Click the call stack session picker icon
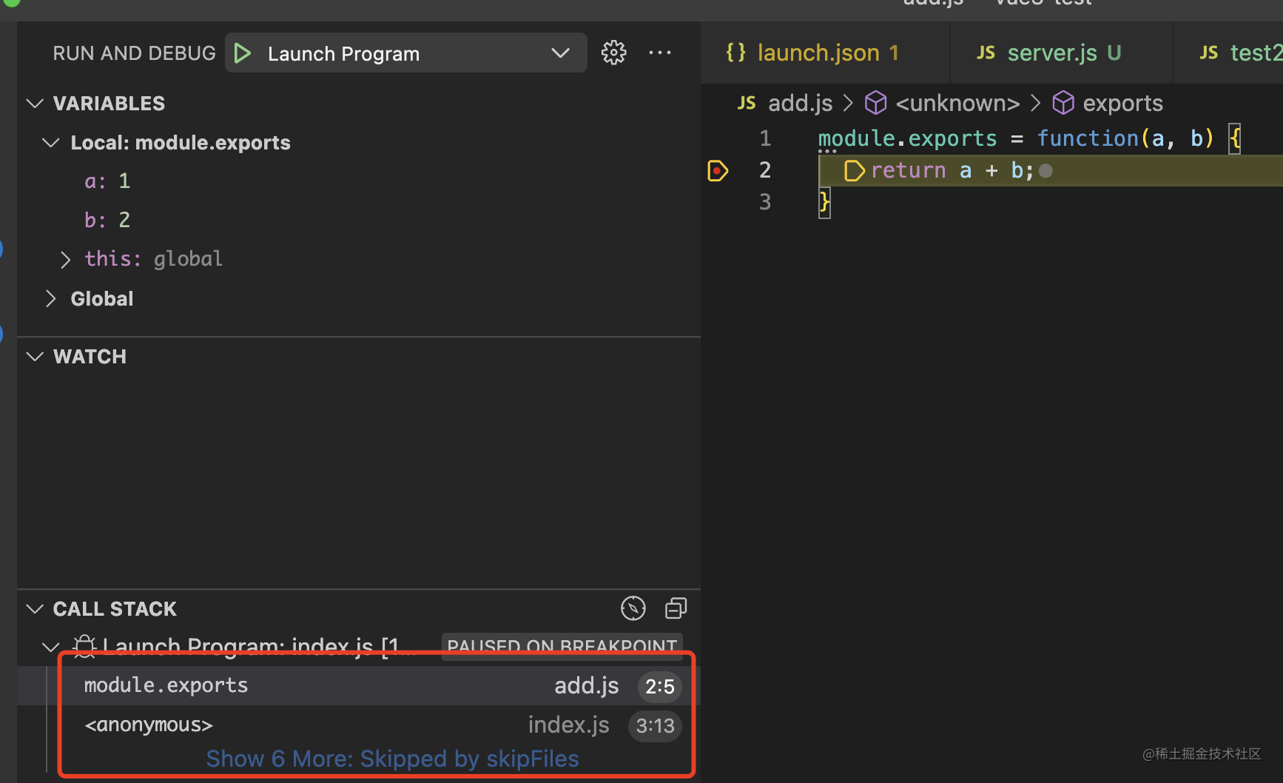Screen dimensions: 1283x783 click(x=633, y=608)
